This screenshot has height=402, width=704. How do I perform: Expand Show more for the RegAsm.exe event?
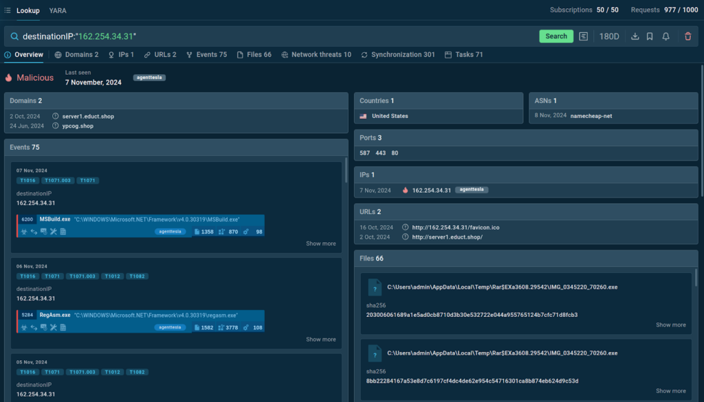click(320, 339)
